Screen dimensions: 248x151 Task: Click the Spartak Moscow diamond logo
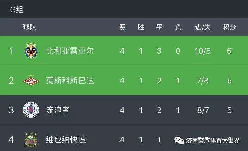(31, 81)
